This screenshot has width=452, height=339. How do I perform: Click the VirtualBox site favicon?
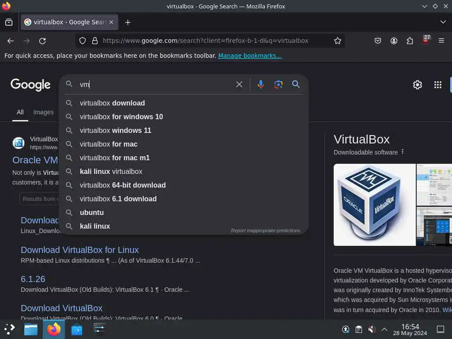[x=19, y=143]
